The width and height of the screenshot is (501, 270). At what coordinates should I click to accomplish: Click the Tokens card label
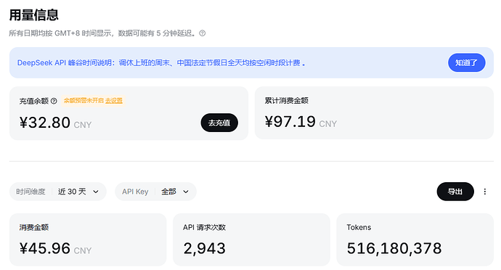pyautogui.click(x=359, y=227)
